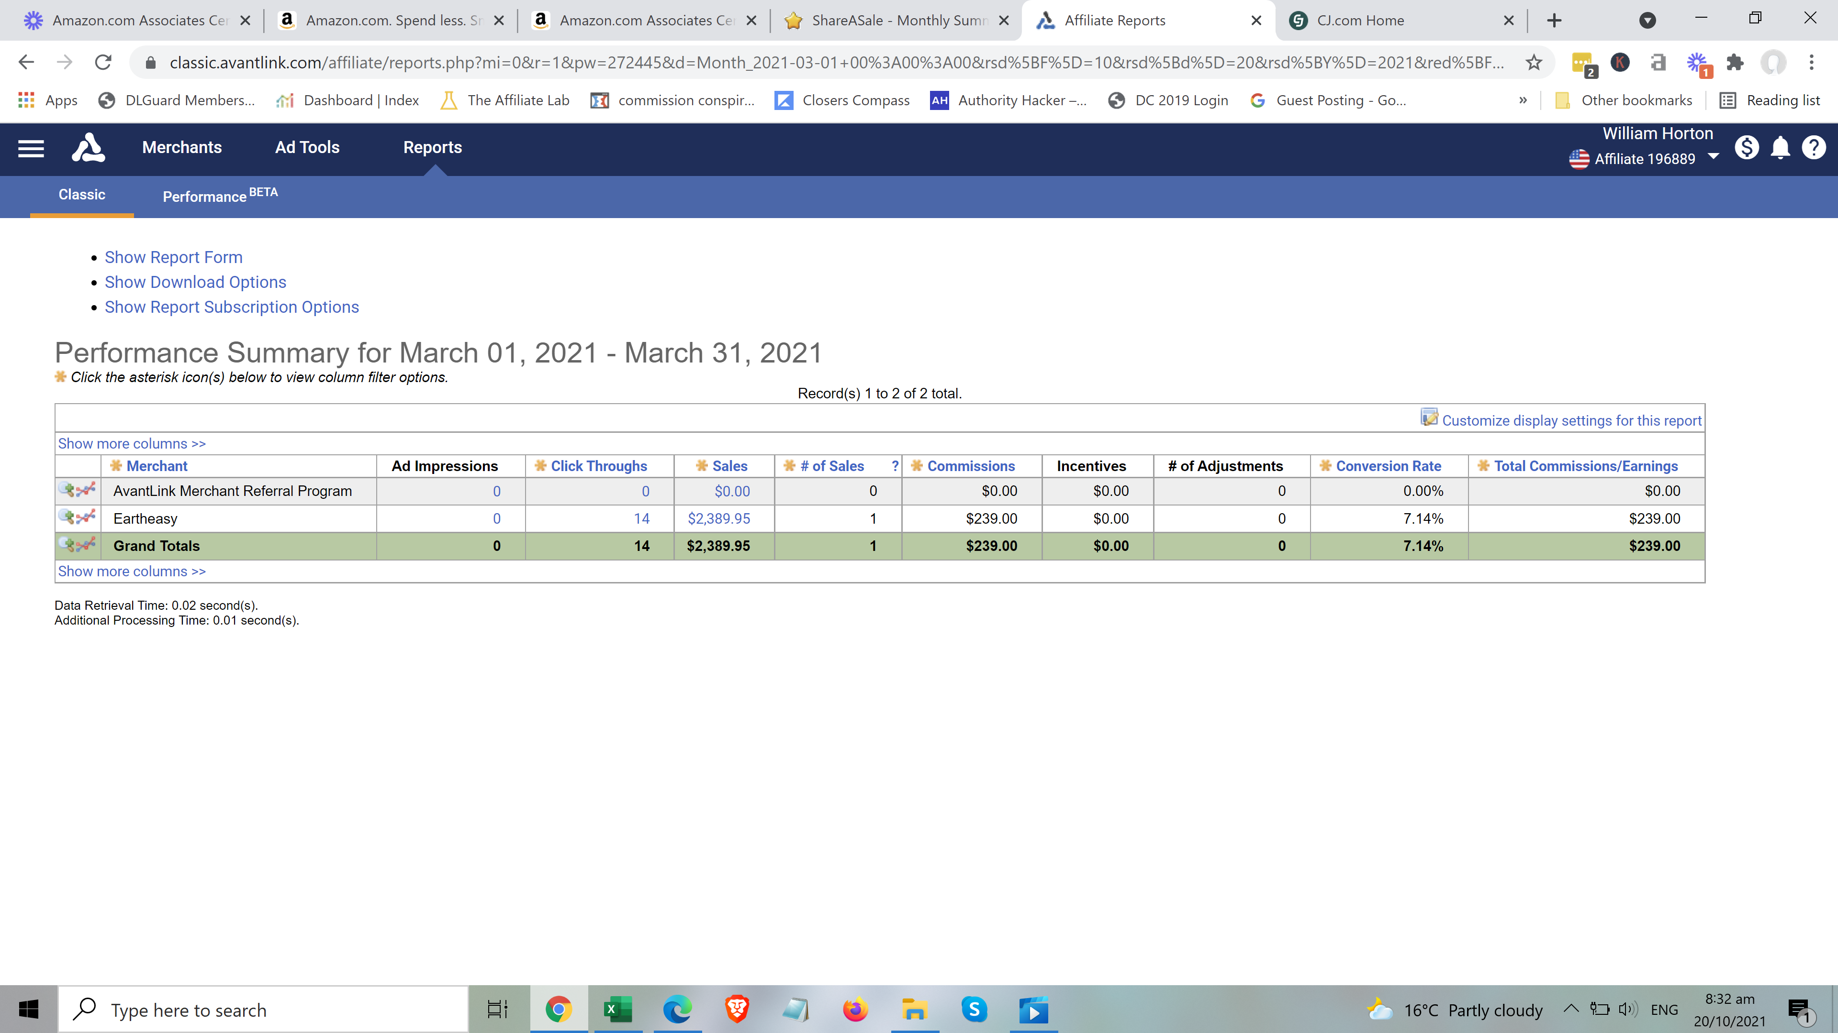The image size is (1838, 1033).
Task: Click the # of Sales help question mark
Action: coord(895,465)
